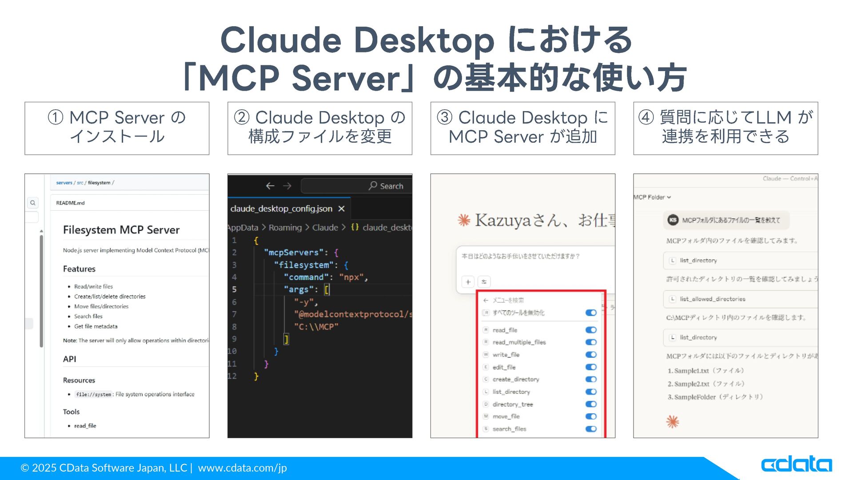Screen dimensions: 853x480
Task: Toggle the write_file switch
Action: click(591, 355)
